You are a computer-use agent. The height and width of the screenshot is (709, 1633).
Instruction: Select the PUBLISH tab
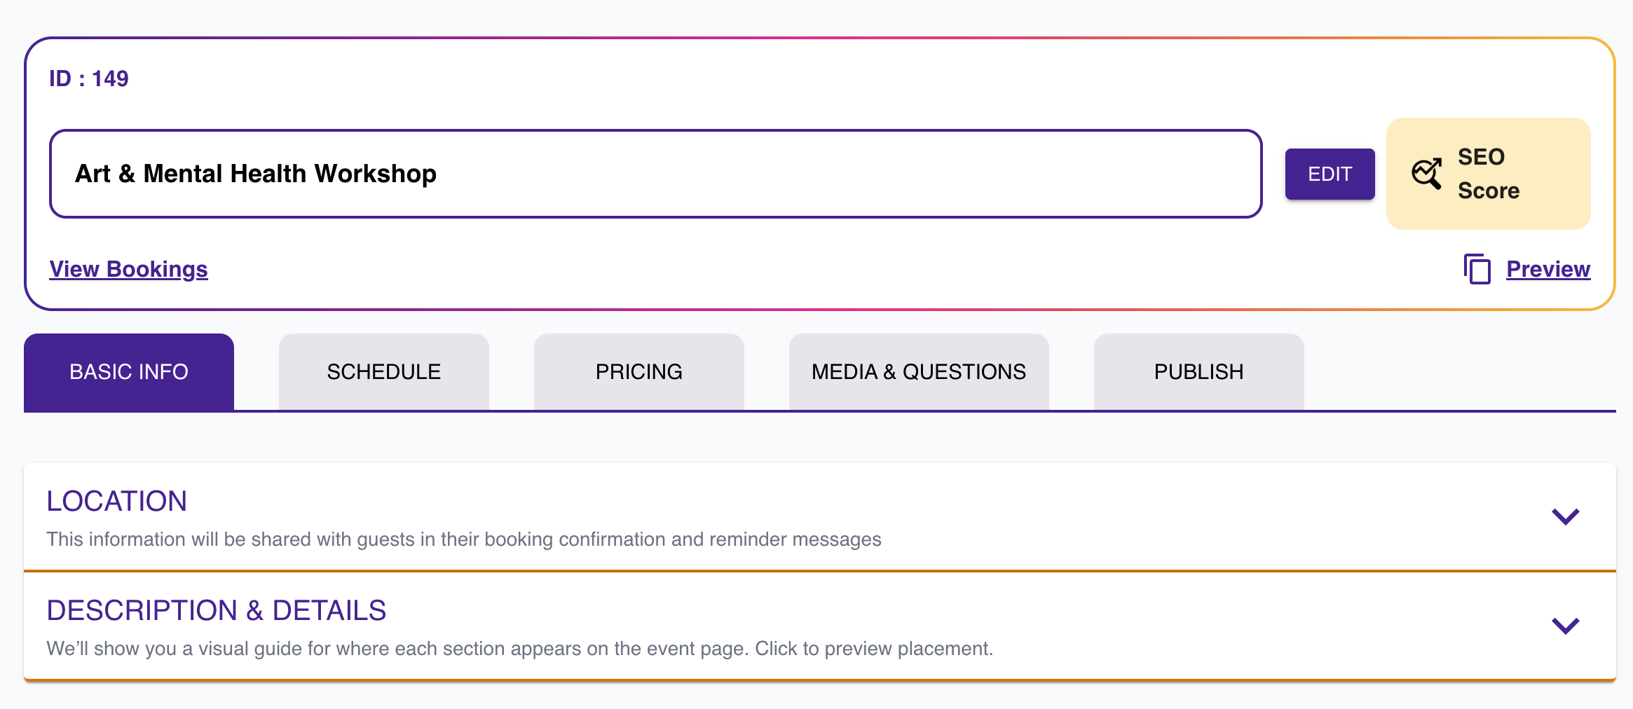(1198, 371)
